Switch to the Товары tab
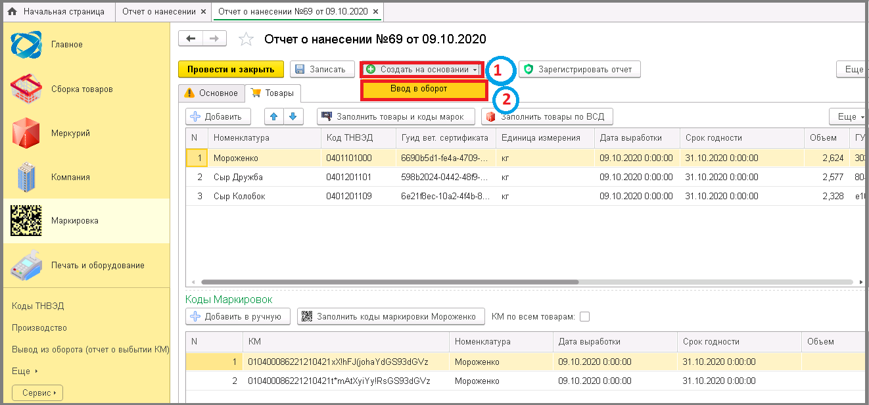This screenshot has width=869, height=405. (273, 93)
